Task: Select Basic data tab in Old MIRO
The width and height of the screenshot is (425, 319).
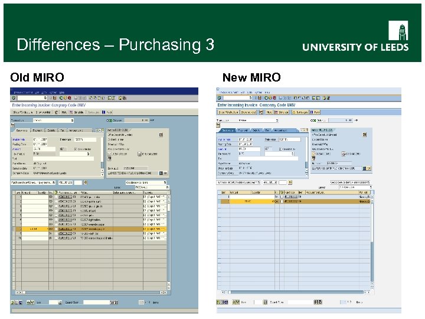Action: click(x=22, y=131)
